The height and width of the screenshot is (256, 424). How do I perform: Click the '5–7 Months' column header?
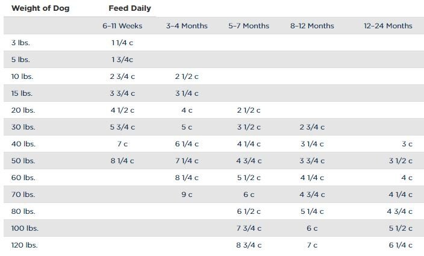(x=249, y=26)
